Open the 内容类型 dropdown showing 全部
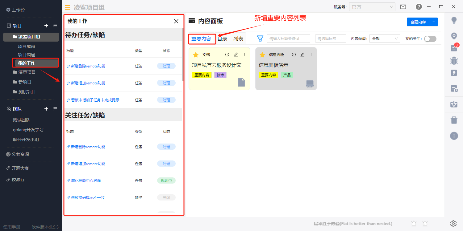The width and height of the screenshot is (463, 231). [385, 39]
